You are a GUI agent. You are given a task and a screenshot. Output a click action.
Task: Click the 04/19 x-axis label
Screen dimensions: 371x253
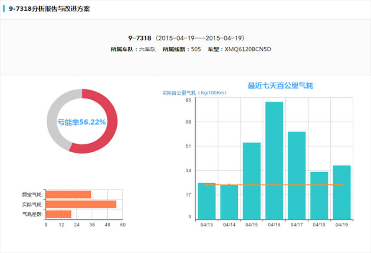tap(341, 225)
